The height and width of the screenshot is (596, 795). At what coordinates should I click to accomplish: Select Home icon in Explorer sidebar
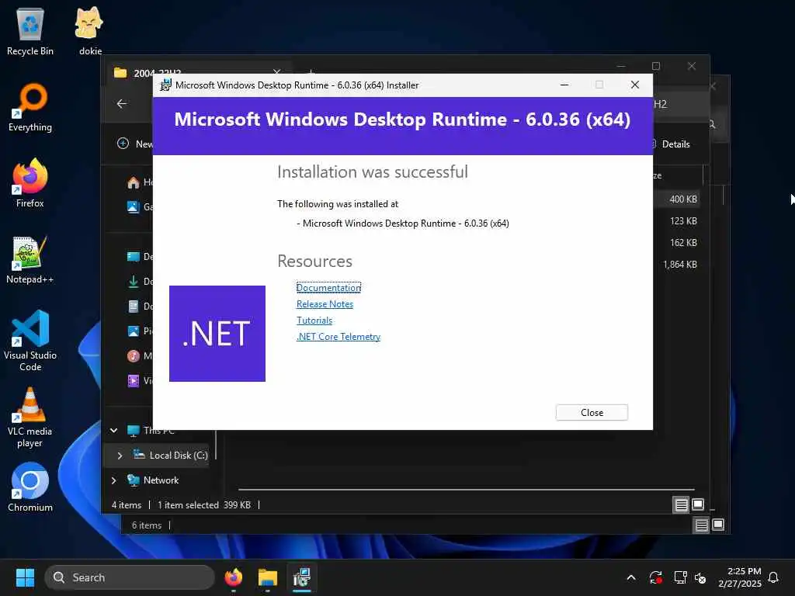tap(134, 182)
